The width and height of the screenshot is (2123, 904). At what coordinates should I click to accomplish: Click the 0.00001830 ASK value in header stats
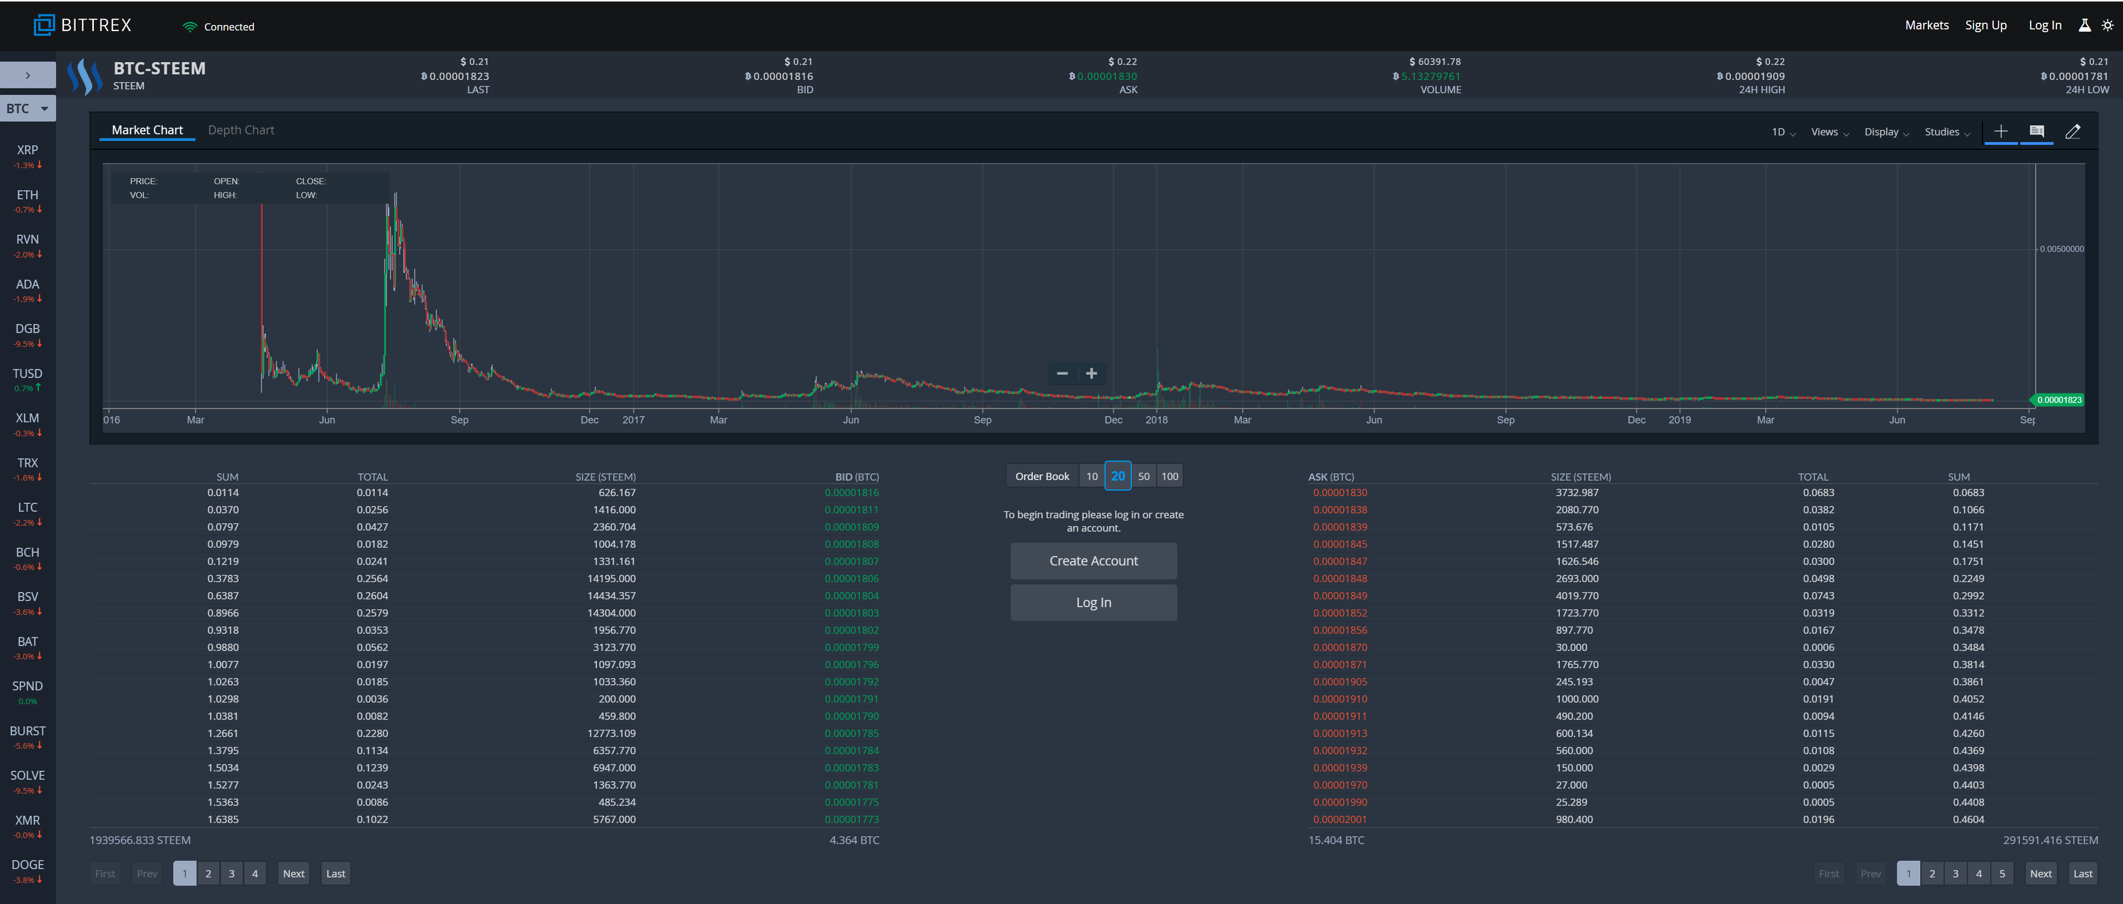[x=1107, y=77]
